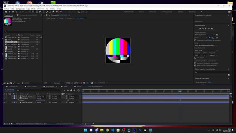This screenshot has height=133, width=236.
Task: Open viewer resolution Completa dropdown
Action: click(x=59, y=83)
